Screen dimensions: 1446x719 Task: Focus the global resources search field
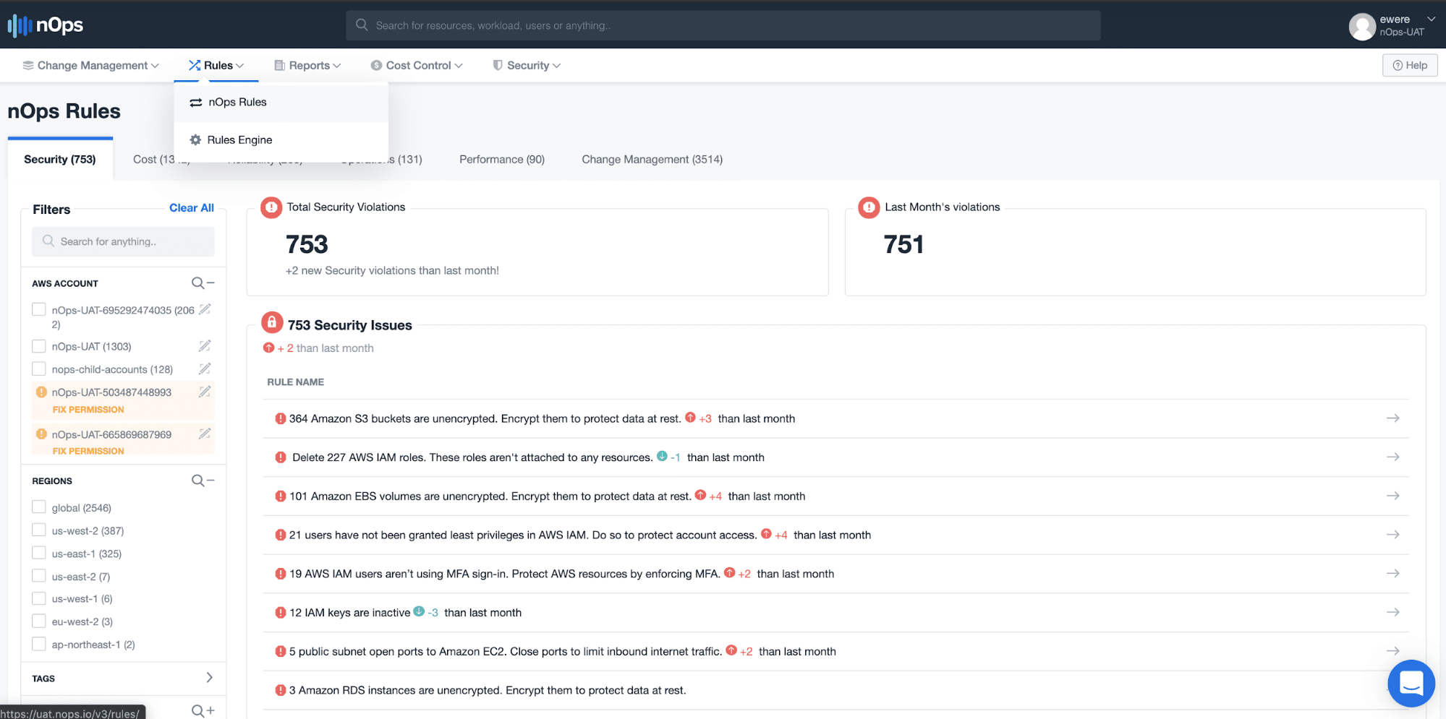click(x=723, y=25)
